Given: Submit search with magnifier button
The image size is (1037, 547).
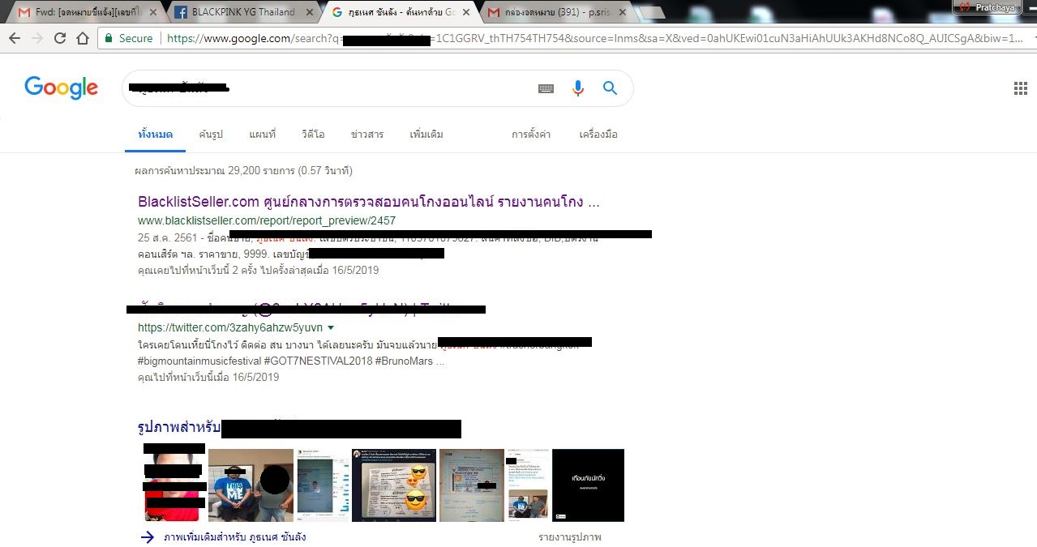Looking at the screenshot, I should pyautogui.click(x=610, y=88).
